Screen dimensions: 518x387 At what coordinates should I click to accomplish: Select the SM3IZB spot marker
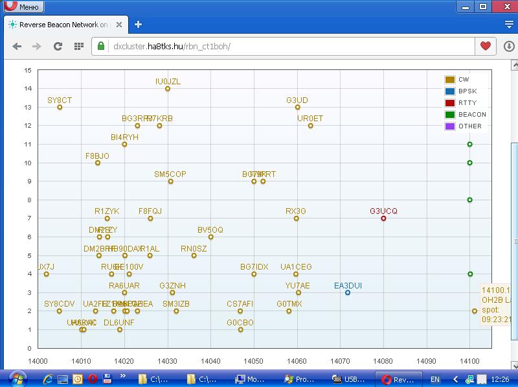[176, 311]
